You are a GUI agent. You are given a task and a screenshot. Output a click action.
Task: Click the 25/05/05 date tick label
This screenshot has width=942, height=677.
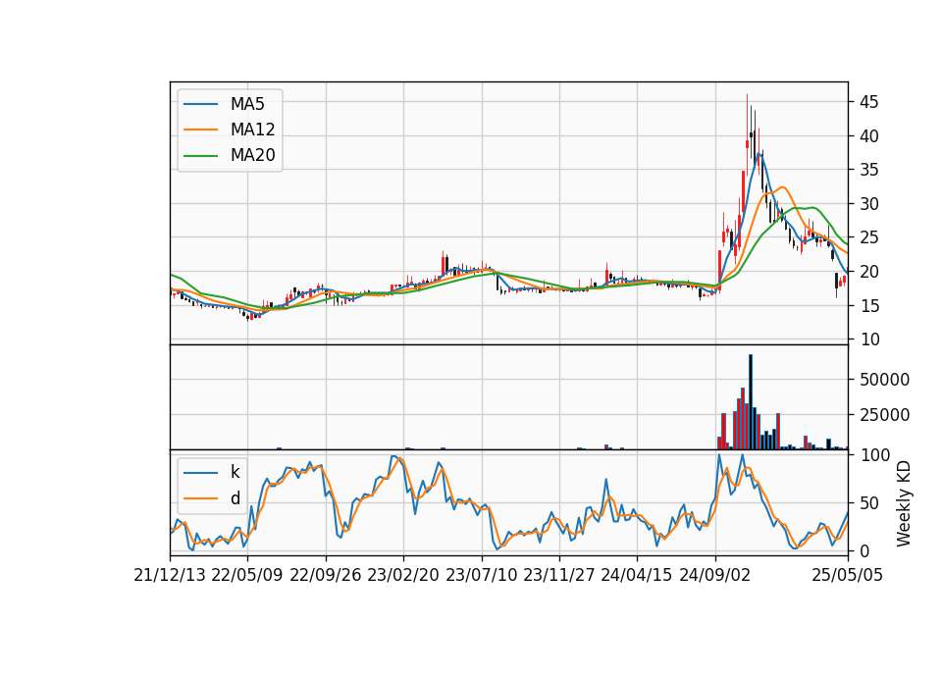pyautogui.click(x=847, y=575)
